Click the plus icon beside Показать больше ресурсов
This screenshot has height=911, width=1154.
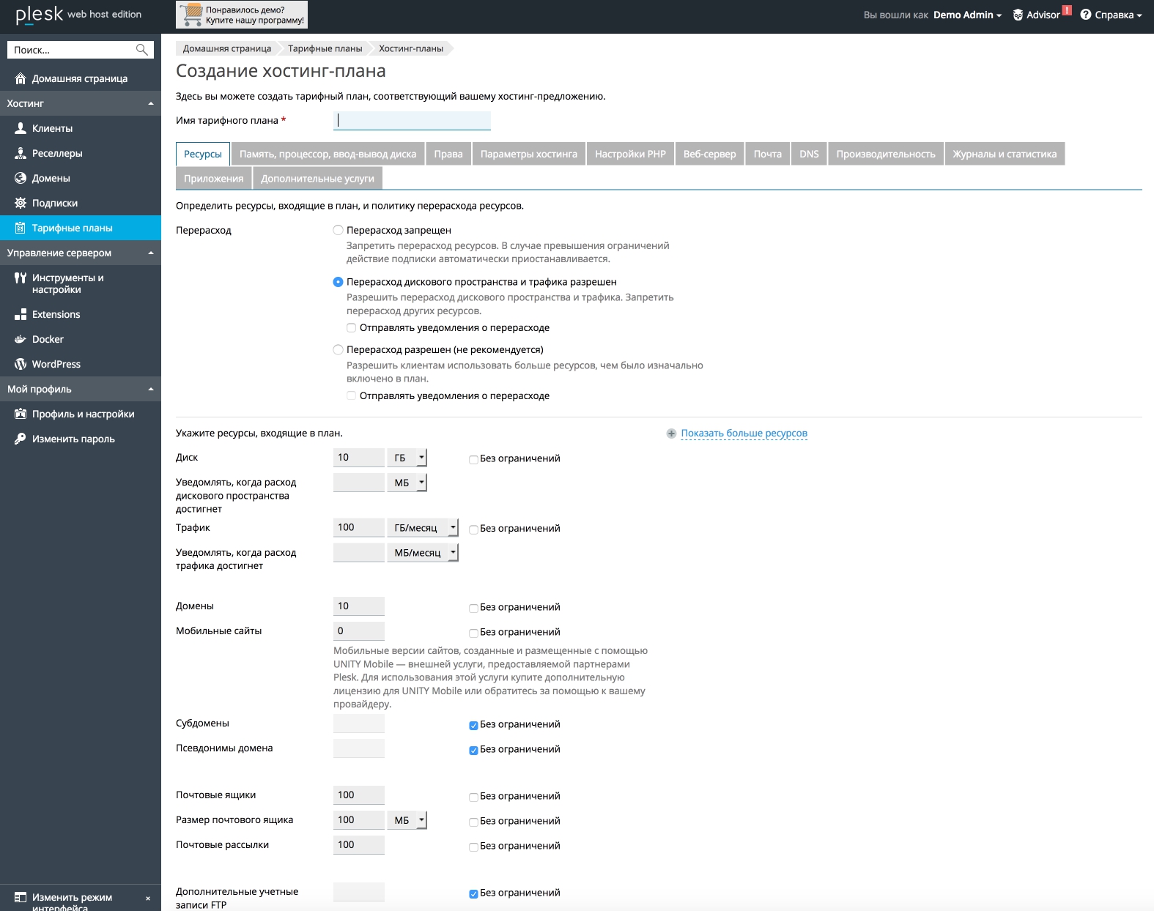coord(671,434)
